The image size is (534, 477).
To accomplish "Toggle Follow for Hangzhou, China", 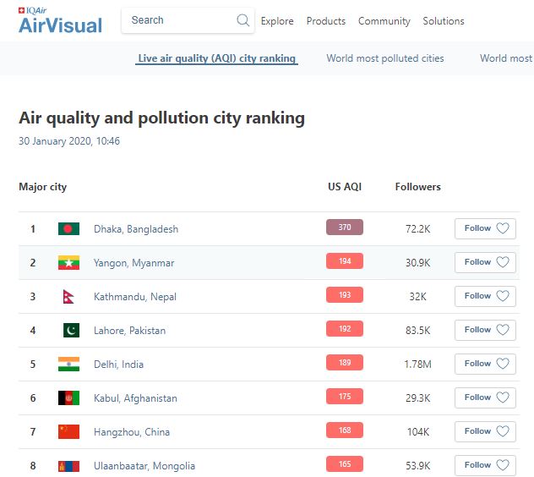I will [x=485, y=431].
